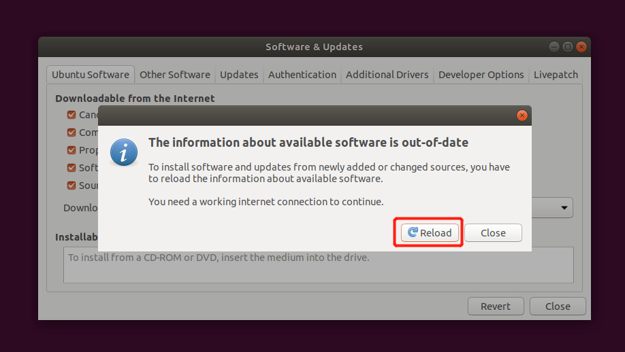
Task: Click the Software & Updates title bar text
Action: [314, 47]
